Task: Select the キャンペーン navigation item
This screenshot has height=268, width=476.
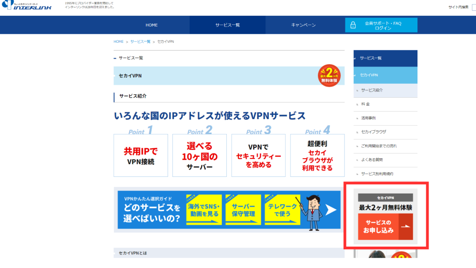Action: [x=303, y=25]
